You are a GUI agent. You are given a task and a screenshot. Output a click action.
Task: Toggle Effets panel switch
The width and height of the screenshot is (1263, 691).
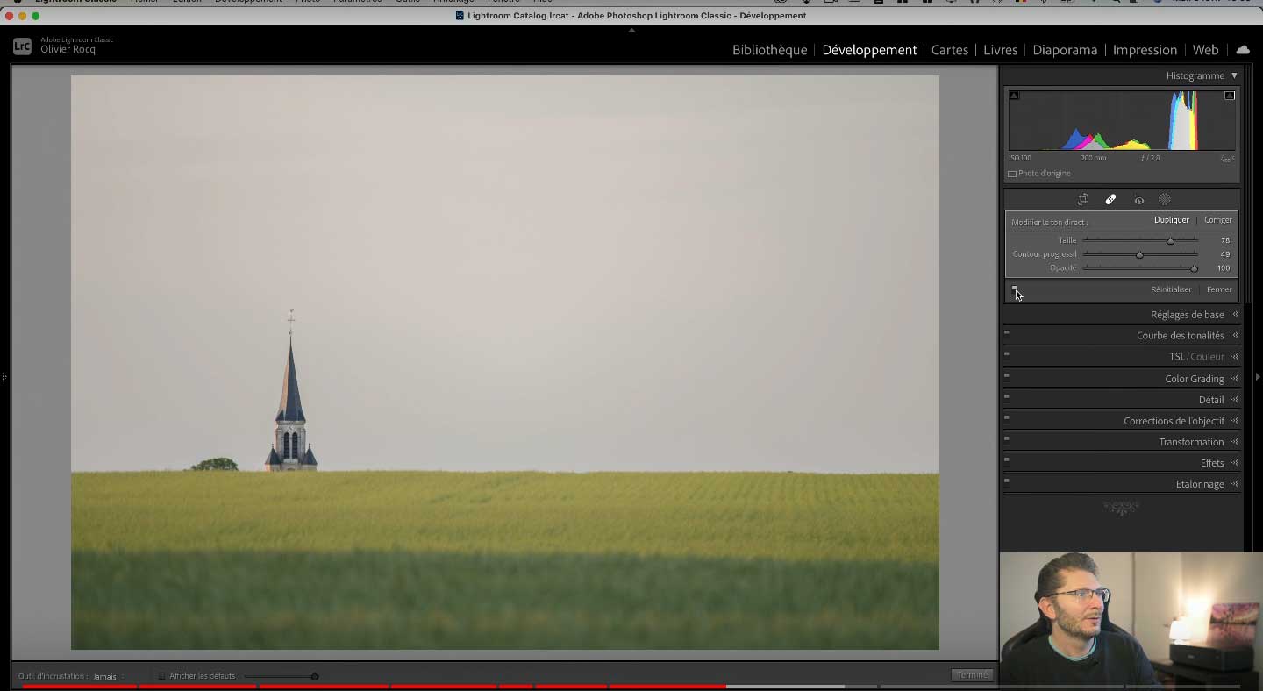click(1007, 459)
